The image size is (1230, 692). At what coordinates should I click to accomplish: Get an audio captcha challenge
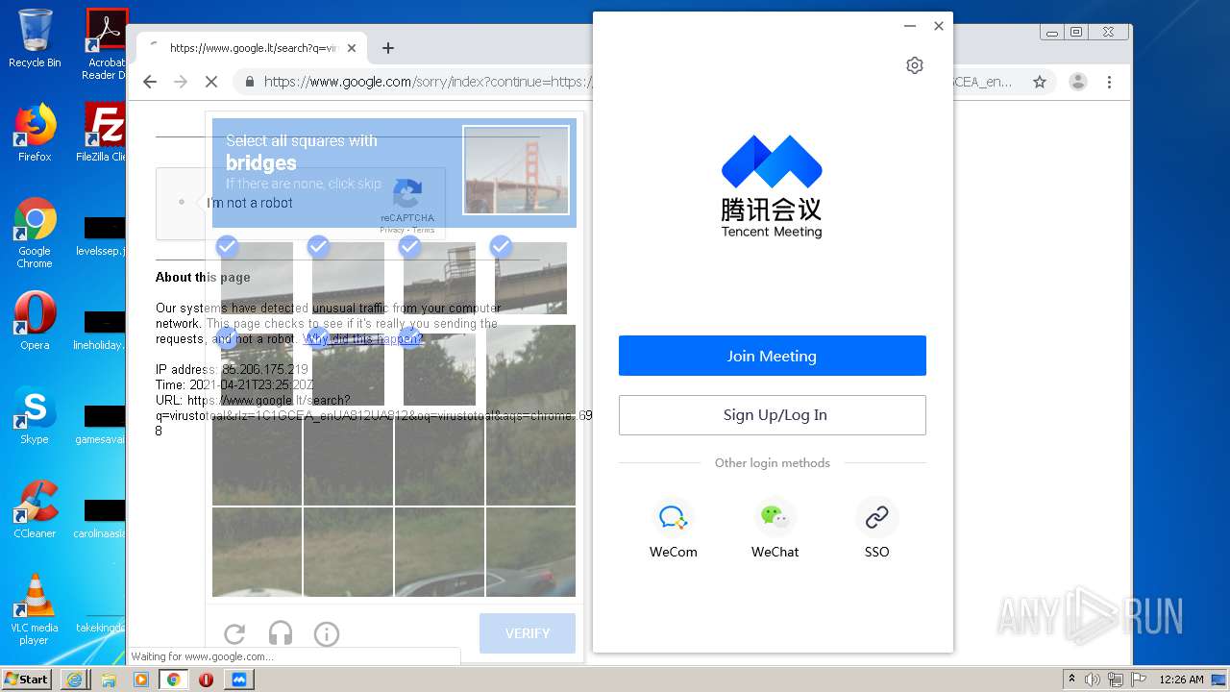pos(281,633)
